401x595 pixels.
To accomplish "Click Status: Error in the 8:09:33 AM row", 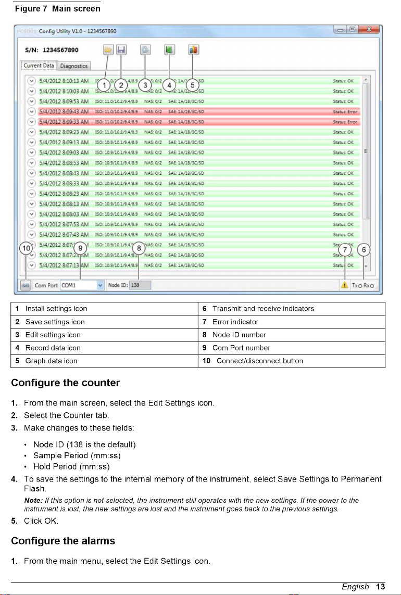I will 345,122.
